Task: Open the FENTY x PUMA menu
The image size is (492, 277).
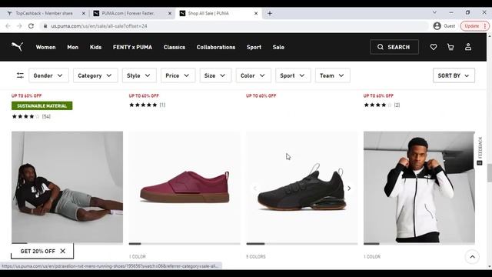Action: coord(132,47)
